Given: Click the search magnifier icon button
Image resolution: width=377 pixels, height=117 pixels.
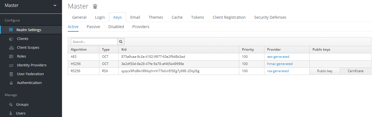Looking at the screenshot, I should click(x=121, y=42).
